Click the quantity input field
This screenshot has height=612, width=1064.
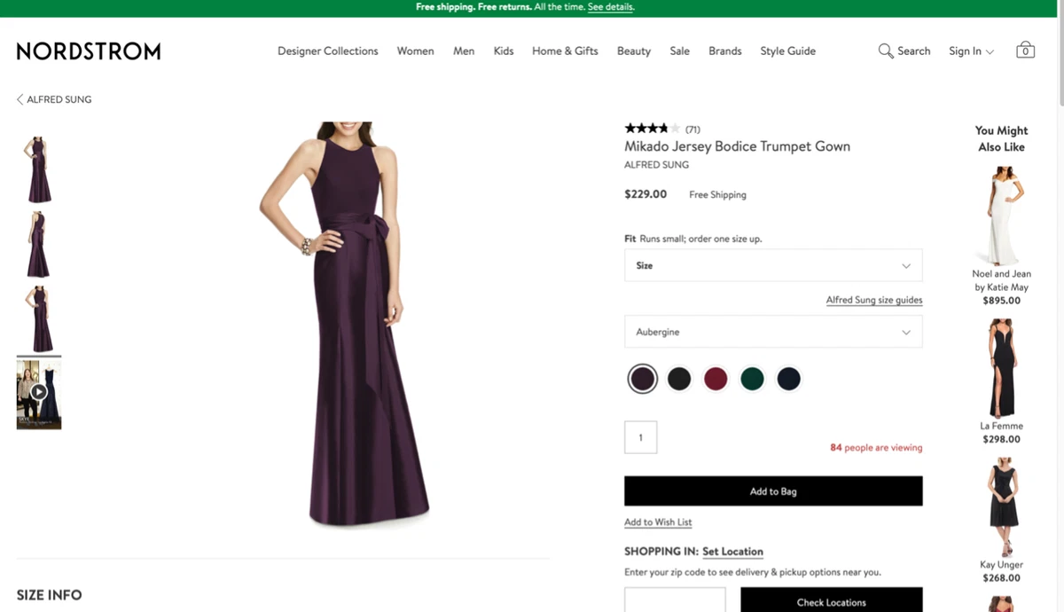pyautogui.click(x=641, y=437)
